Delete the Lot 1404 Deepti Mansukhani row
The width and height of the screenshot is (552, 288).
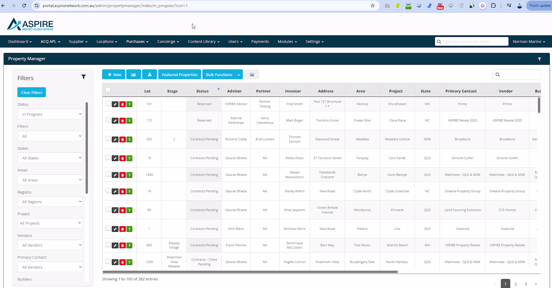(122, 175)
